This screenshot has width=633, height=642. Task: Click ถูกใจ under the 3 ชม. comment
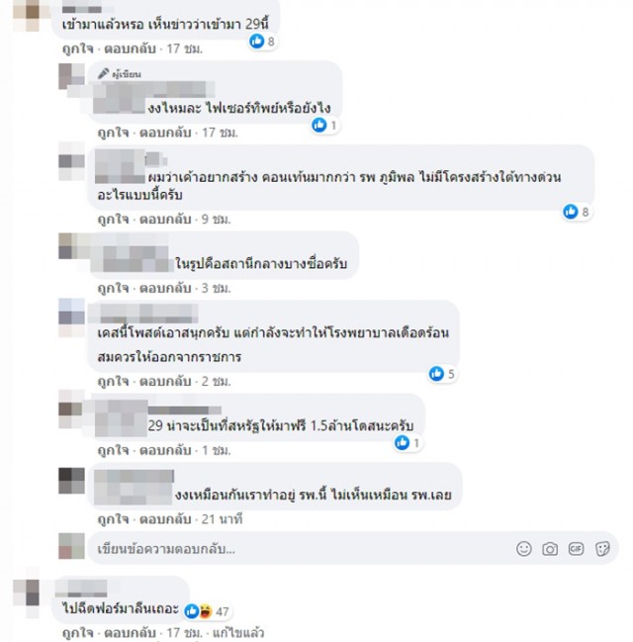point(113,288)
